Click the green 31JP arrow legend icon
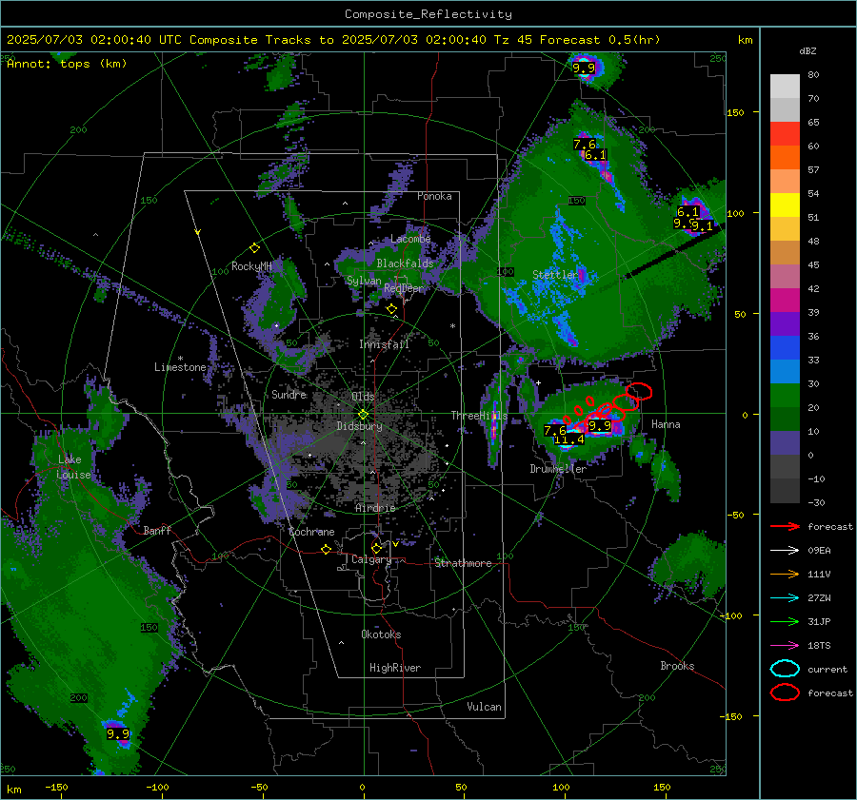This screenshot has height=800, width=857. point(785,621)
